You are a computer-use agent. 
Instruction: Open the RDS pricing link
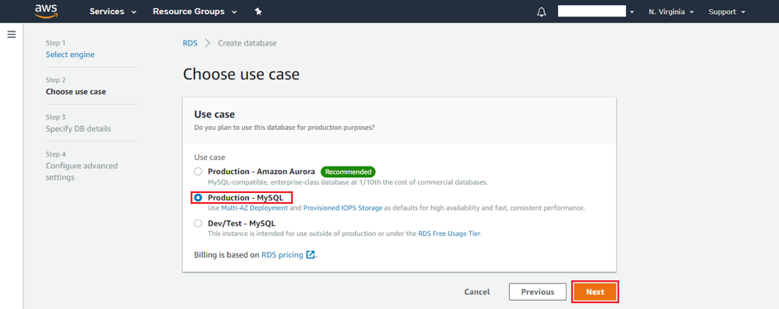click(282, 255)
